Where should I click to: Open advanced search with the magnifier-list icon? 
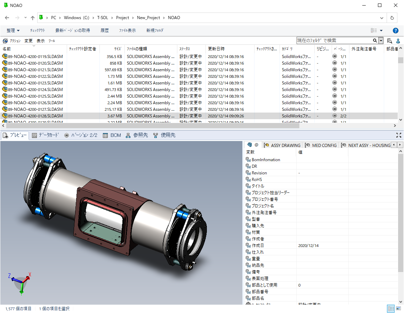click(x=389, y=41)
